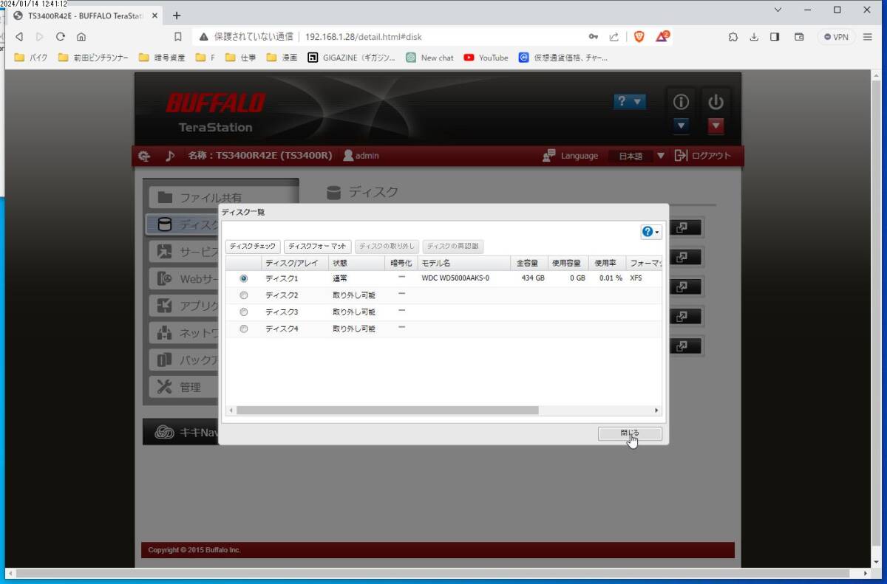Switch to the TS3400R42E browser tab

[86, 15]
